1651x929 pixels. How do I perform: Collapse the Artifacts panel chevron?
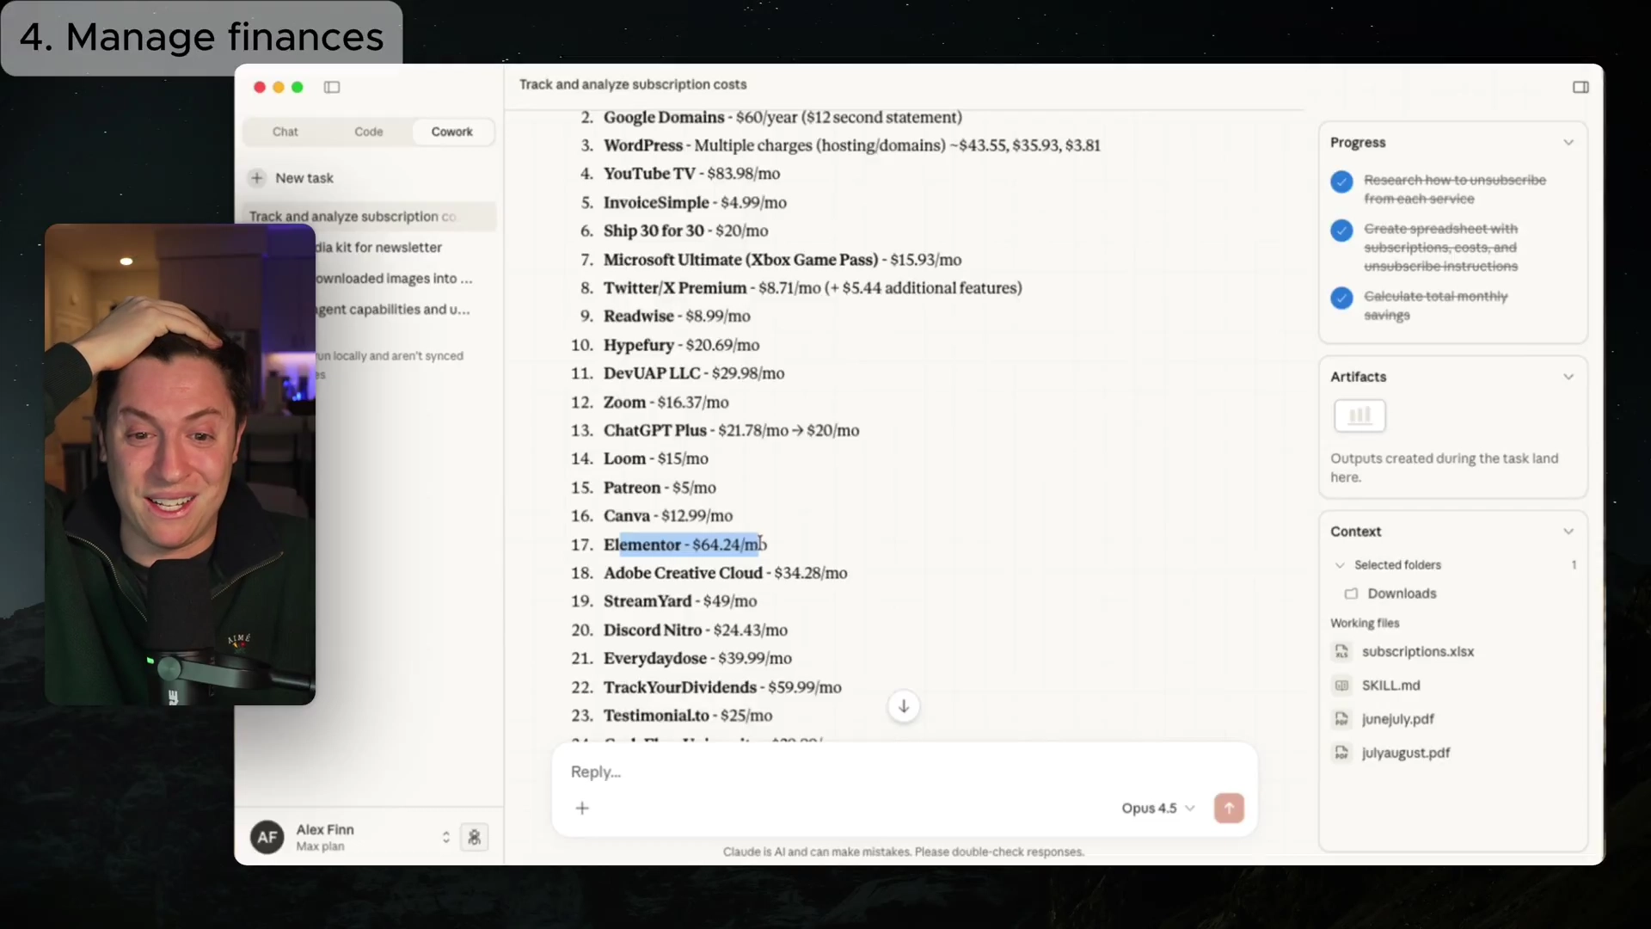coord(1568,377)
